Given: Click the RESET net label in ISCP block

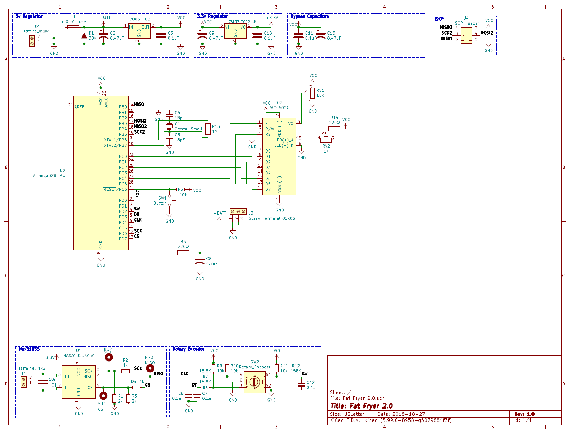Looking at the screenshot, I should click(x=446, y=39).
